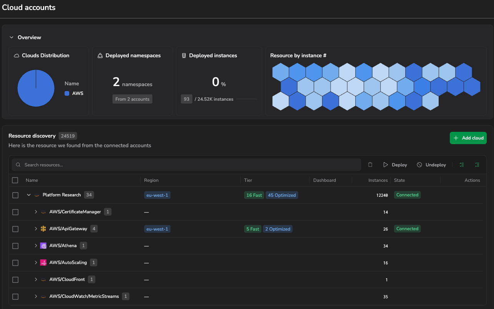Click the Actions column header
Image resolution: width=494 pixels, height=309 pixels.
[x=472, y=180]
